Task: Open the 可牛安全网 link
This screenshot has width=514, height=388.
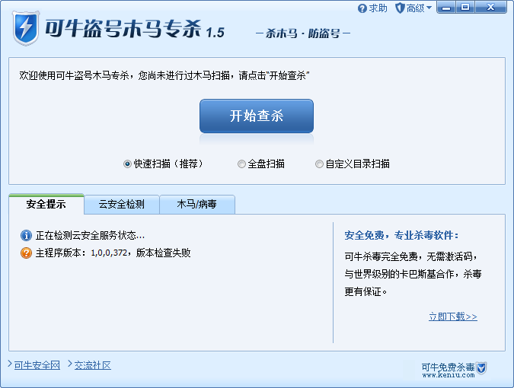Action: (37, 365)
